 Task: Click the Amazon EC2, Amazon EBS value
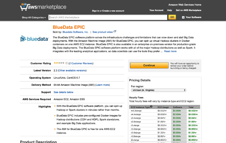coord(69,99)
